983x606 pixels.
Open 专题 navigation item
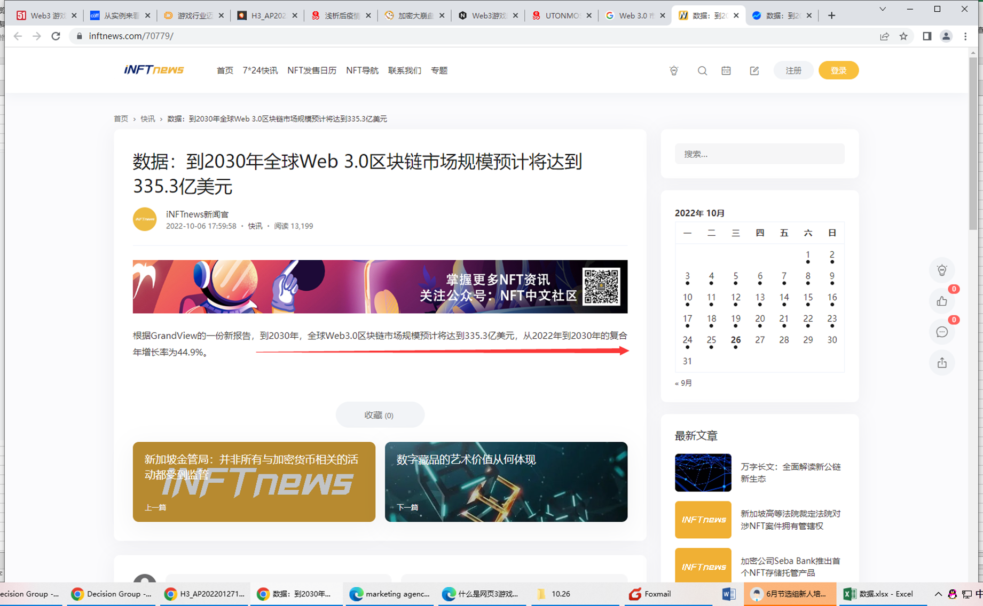(x=439, y=70)
